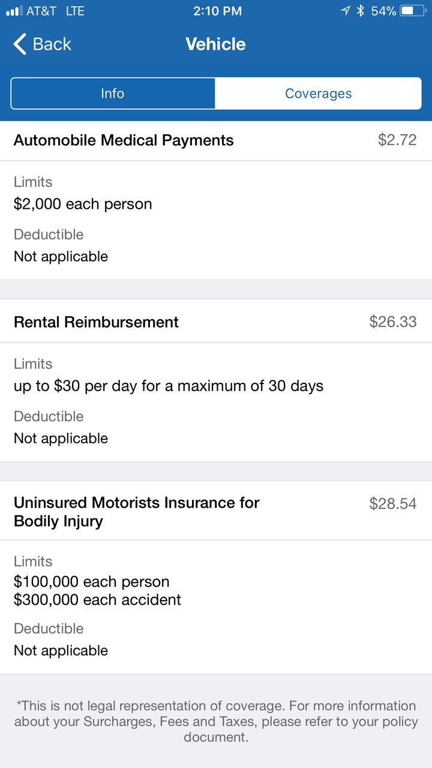Tap the $30 per day limit text
Viewport: 432px width, 768px height.
click(169, 386)
